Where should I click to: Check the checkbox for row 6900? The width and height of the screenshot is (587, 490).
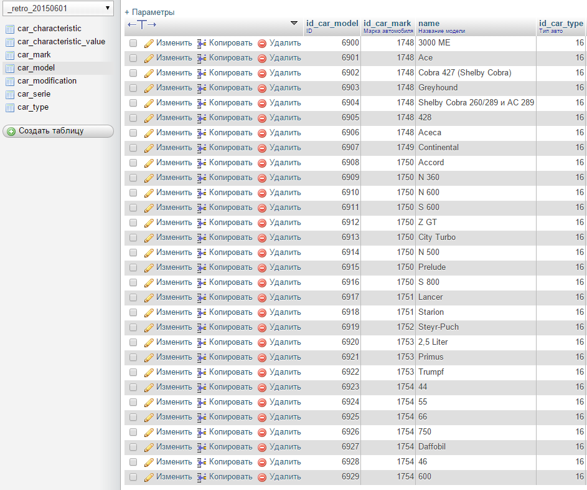[133, 43]
